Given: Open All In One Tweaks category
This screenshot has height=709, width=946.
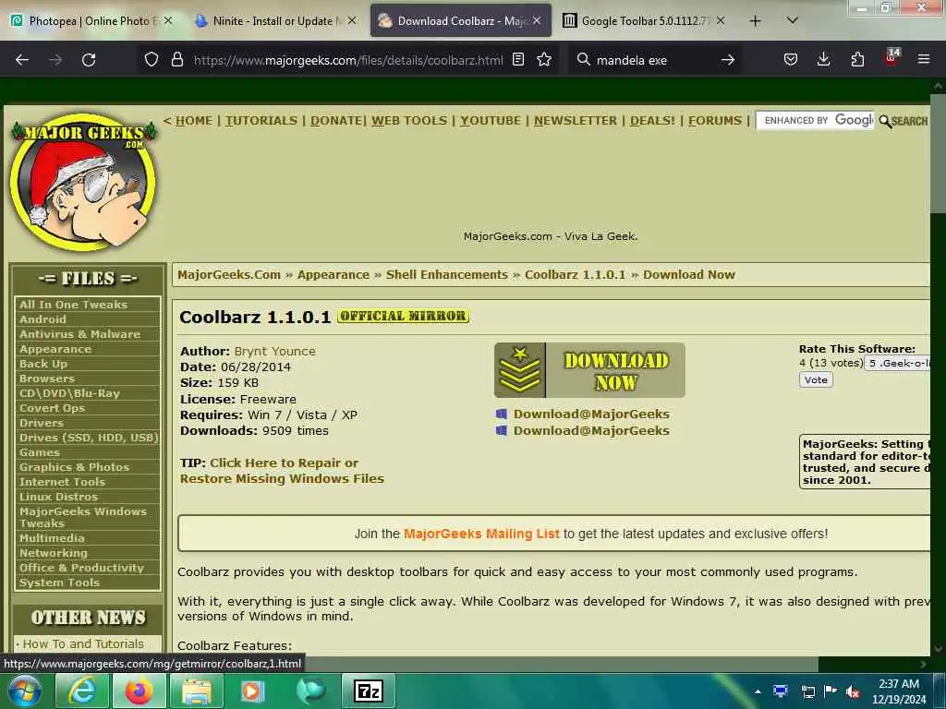Looking at the screenshot, I should 73,305.
